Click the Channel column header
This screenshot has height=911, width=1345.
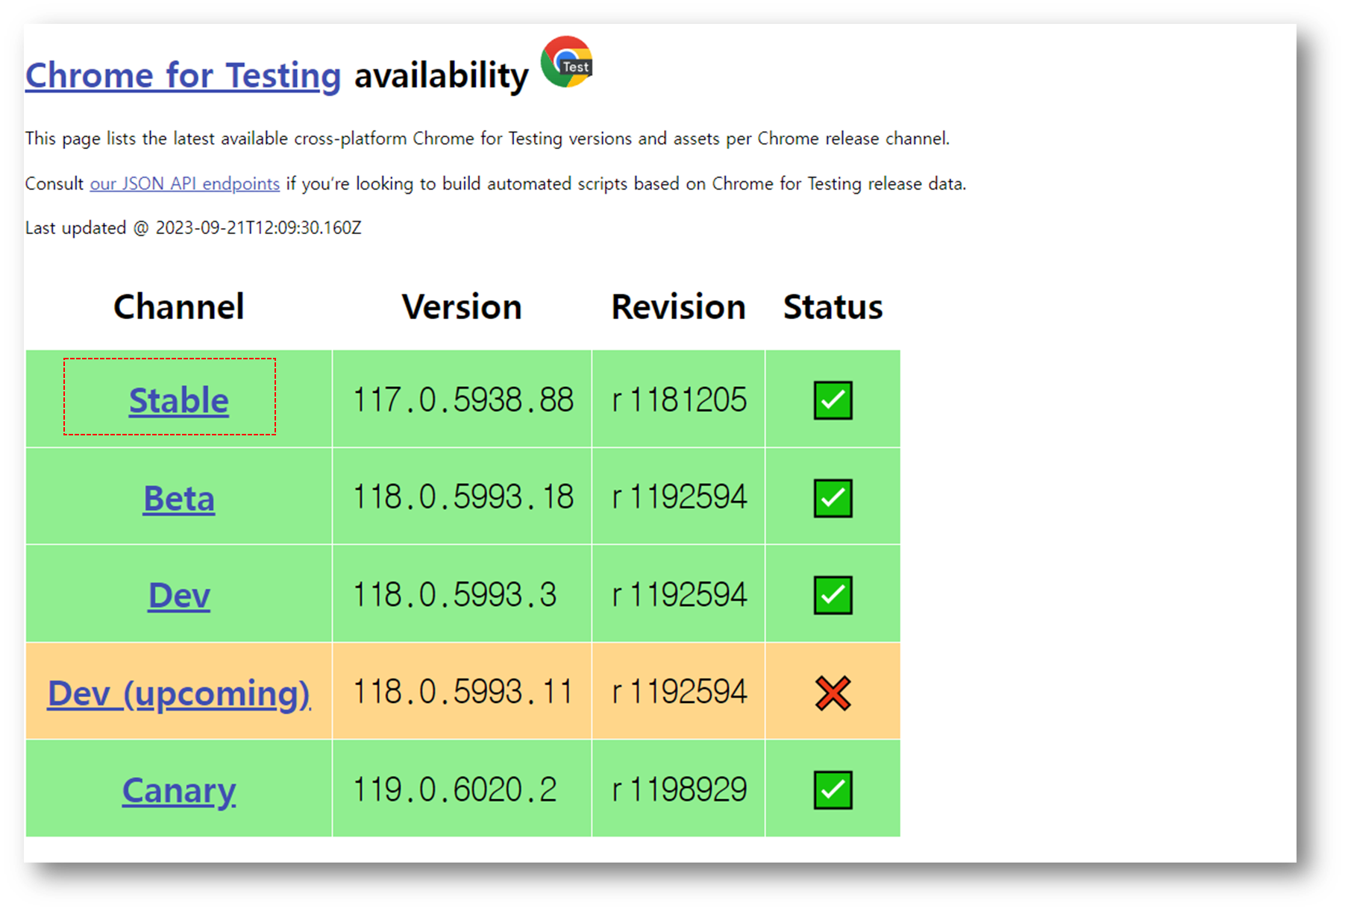pyautogui.click(x=179, y=306)
